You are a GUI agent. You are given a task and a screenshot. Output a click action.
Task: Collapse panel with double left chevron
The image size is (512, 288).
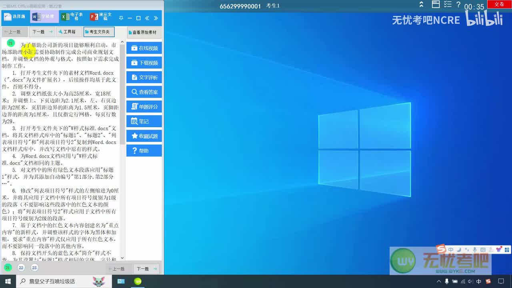147,18
